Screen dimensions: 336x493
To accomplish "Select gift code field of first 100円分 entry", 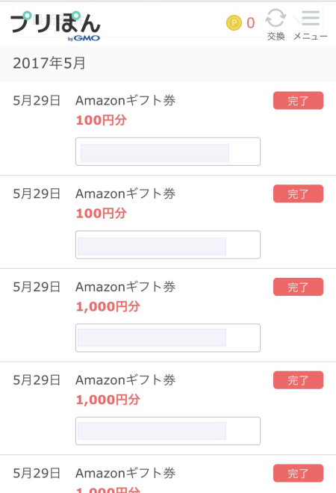I will coord(168,152).
